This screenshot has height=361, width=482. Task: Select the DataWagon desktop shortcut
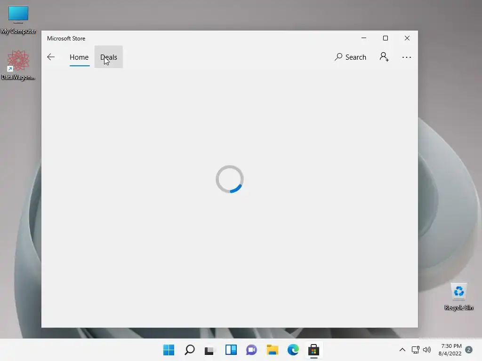18,65
